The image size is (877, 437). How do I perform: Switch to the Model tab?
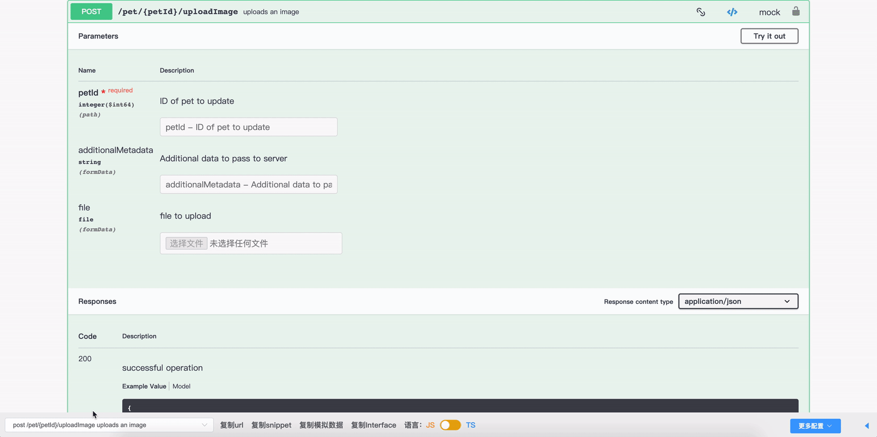181,386
